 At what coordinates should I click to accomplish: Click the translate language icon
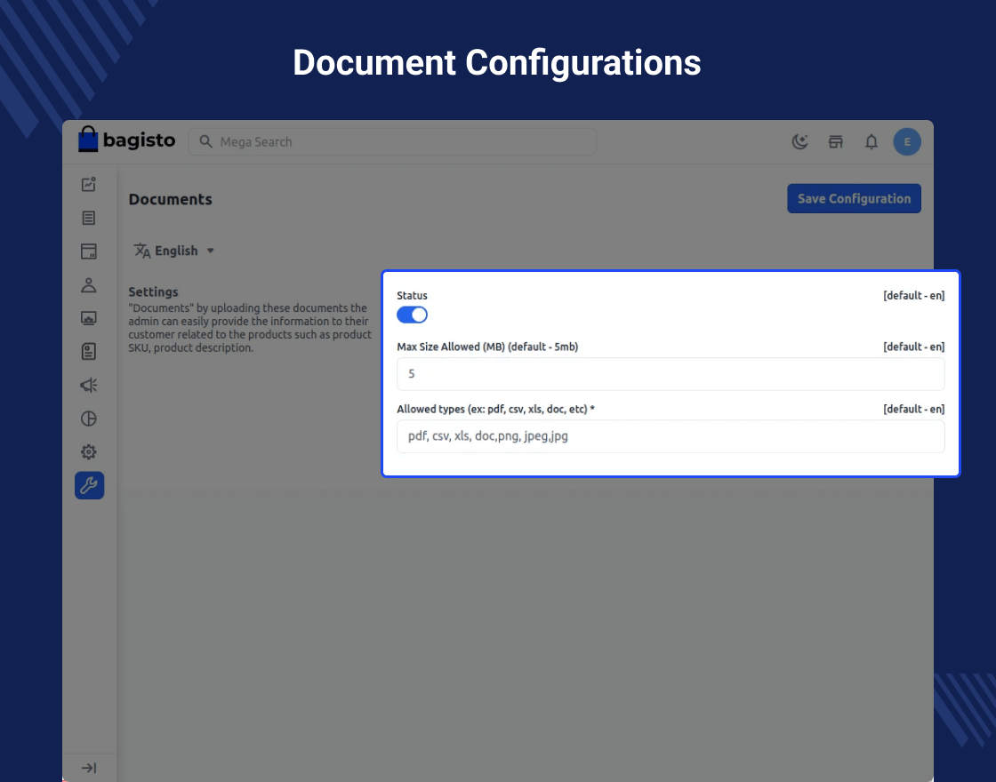pyautogui.click(x=142, y=251)
